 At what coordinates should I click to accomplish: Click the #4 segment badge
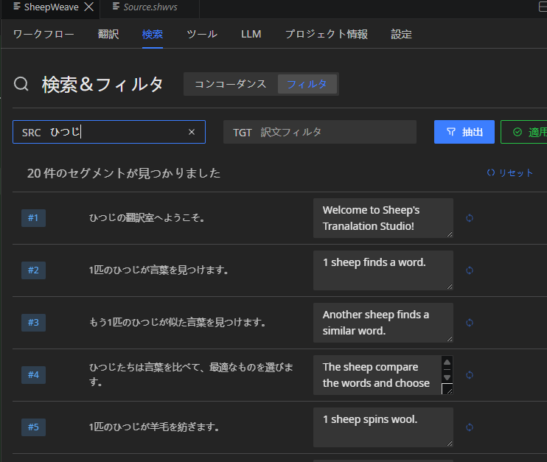(x=33, y=375)
